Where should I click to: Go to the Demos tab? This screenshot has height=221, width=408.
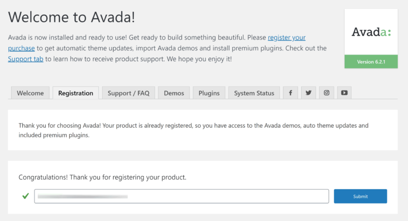click(174, 93)
